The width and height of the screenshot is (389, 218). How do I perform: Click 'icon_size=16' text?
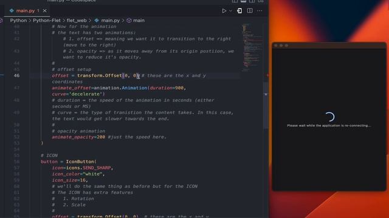tap(69, 180)
